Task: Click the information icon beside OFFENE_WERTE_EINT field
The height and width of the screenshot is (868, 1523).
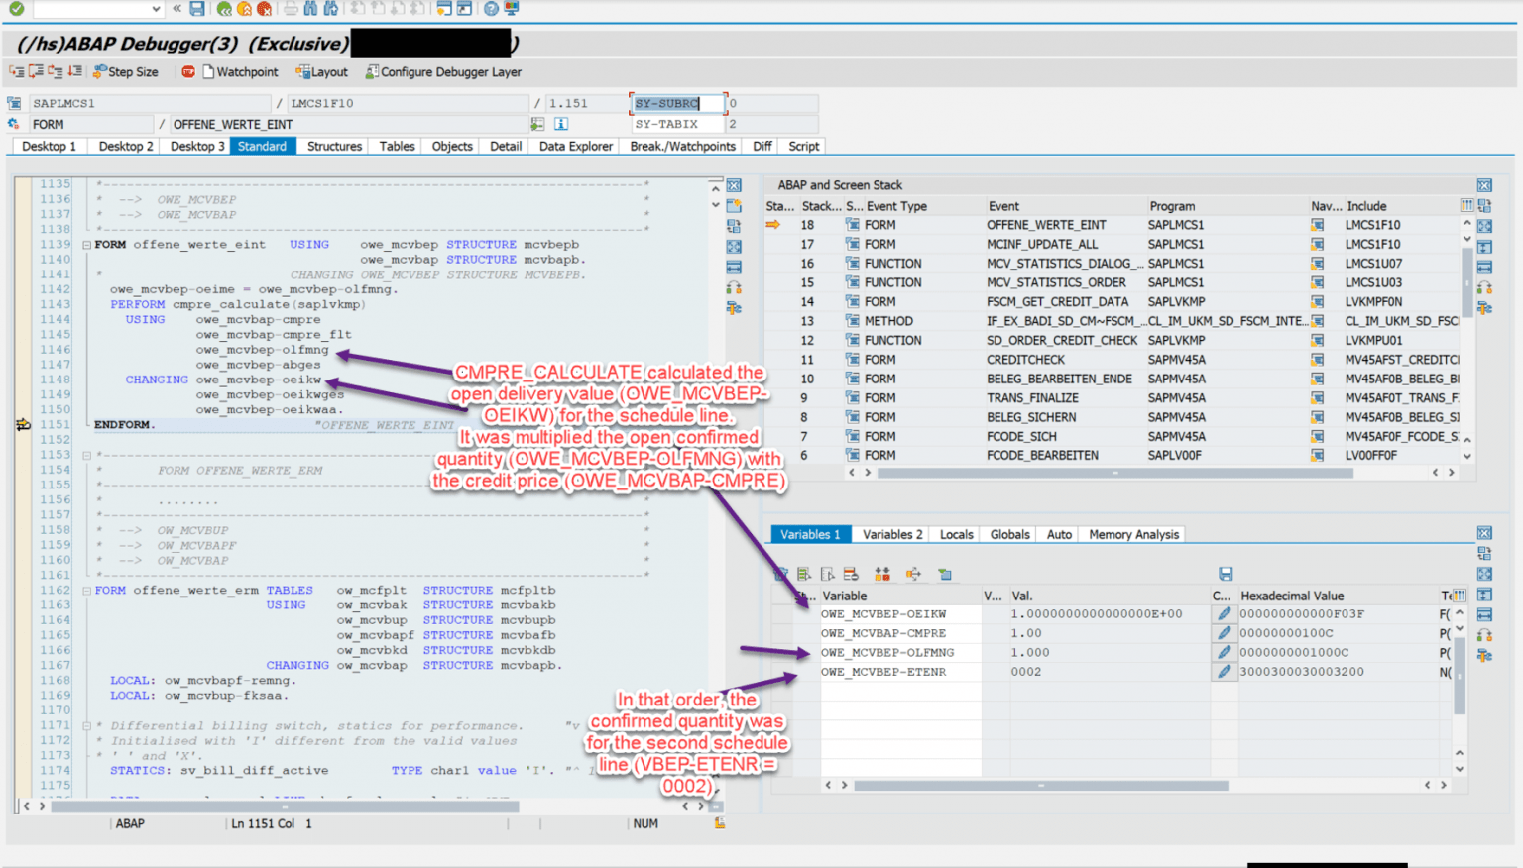Action: pyautogui.click(x=561, y=123)
